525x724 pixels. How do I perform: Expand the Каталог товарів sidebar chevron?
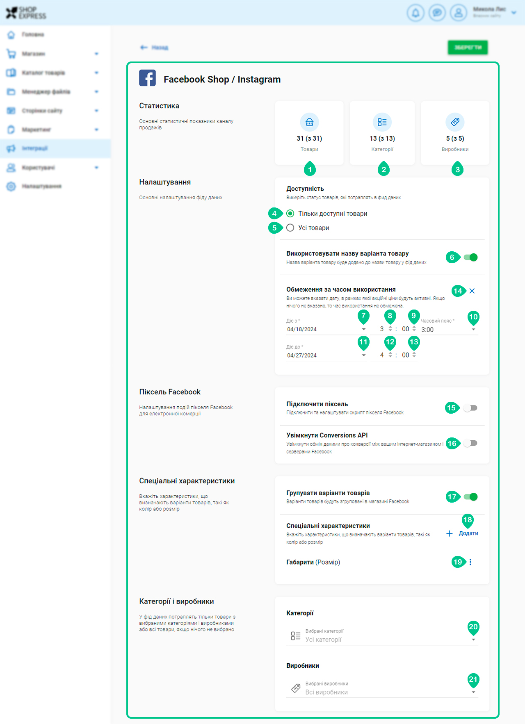[x=96, y=73]
